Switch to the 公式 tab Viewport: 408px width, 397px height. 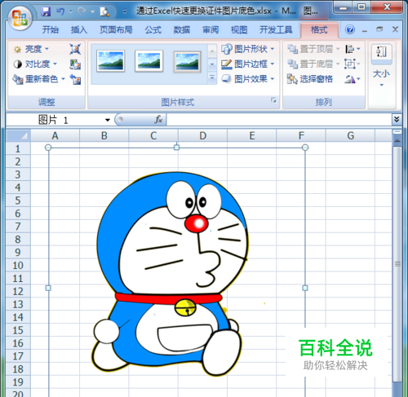(153, 29)
